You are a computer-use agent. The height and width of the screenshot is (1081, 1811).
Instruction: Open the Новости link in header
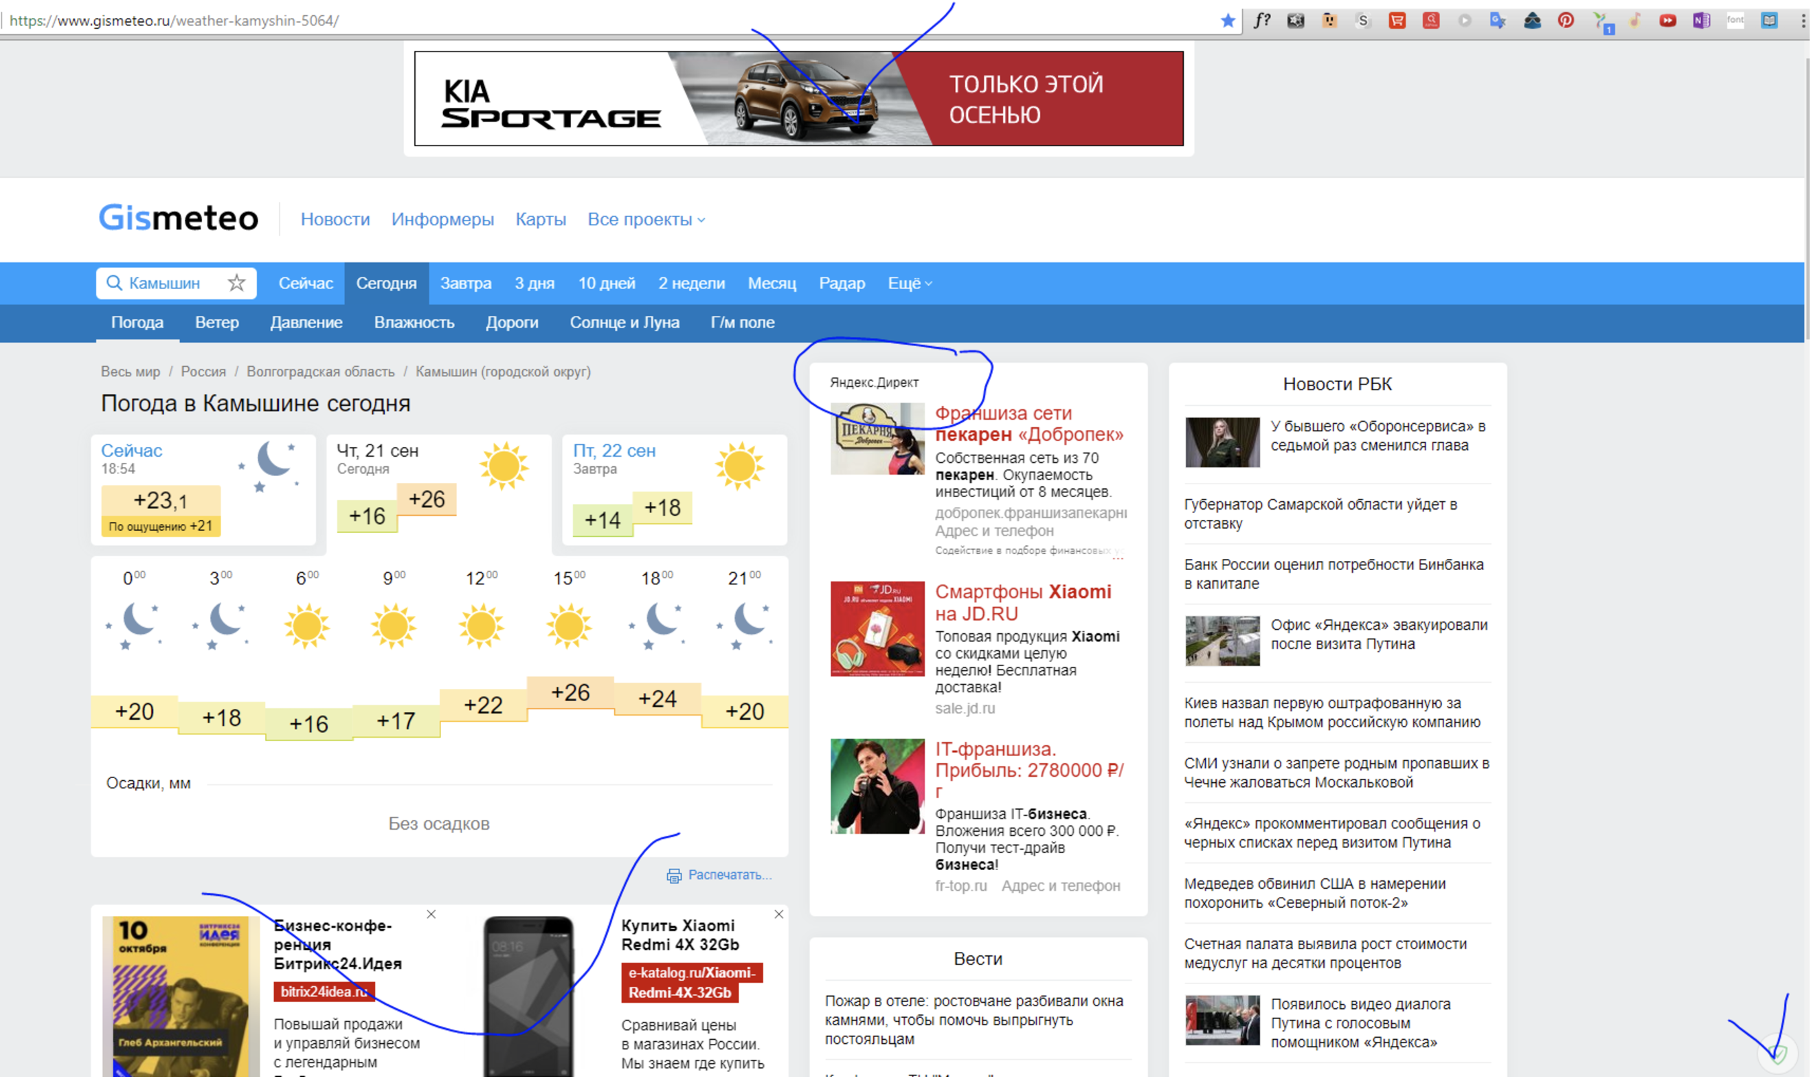pyautogui.click(x=335, y=219)
